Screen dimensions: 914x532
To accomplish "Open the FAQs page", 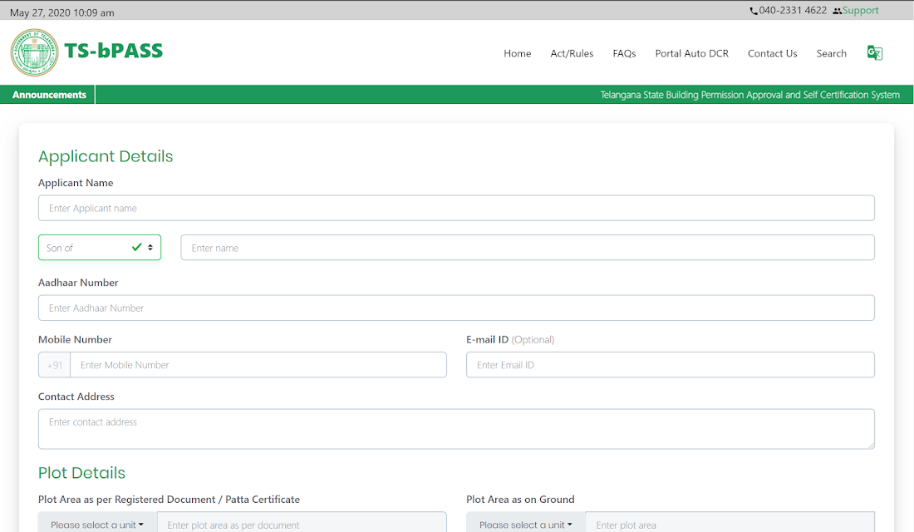I will click(624, 54).
